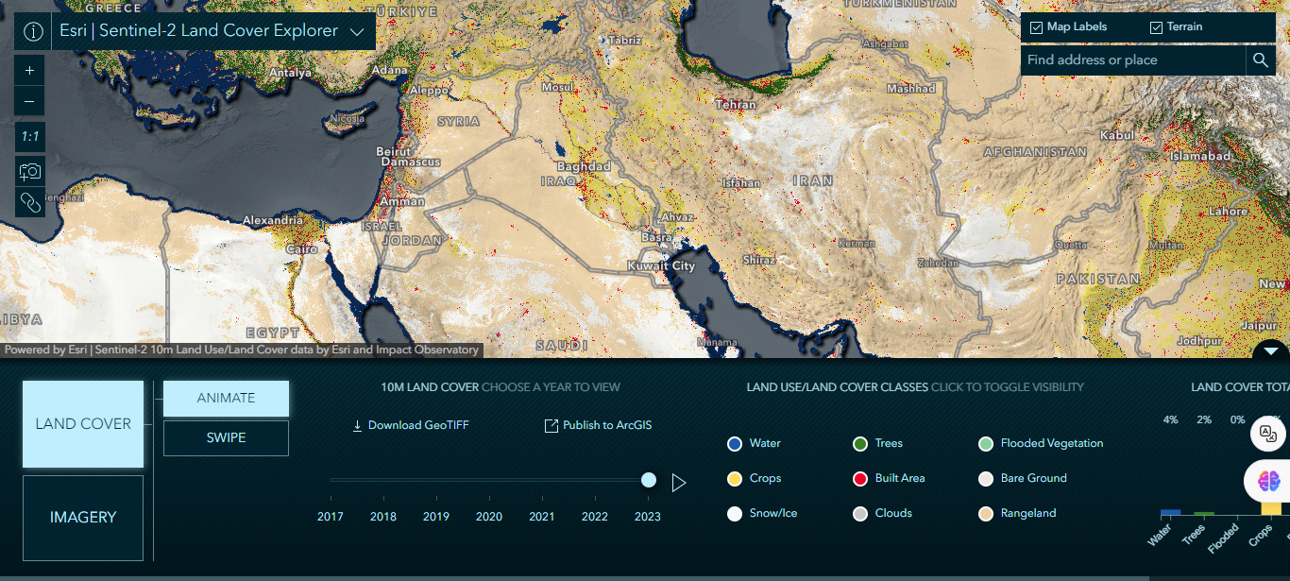The image size is (1290, 581).
Task: Zoom out with the minus button
Action: pyautogui.click(x=29, y=101)
